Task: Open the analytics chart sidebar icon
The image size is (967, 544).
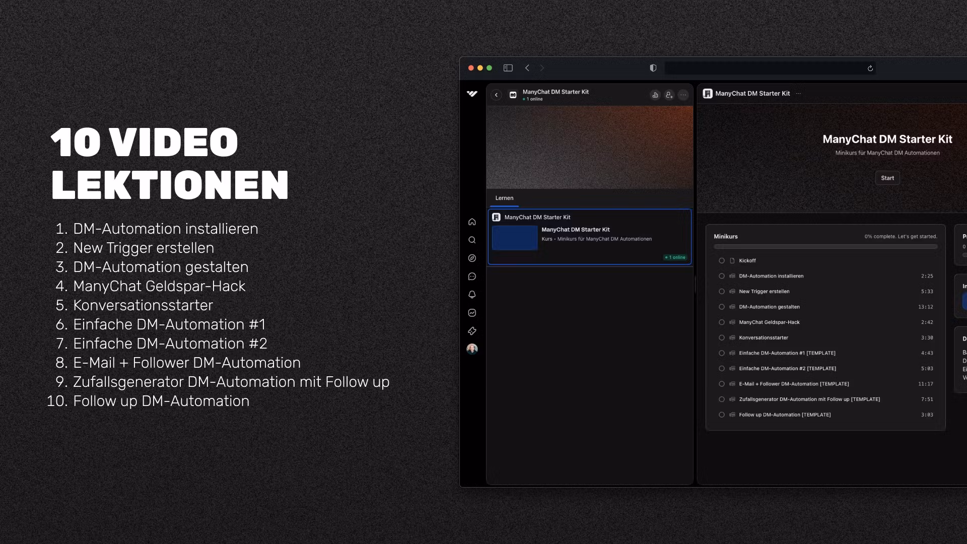Action: click(x=472, y=313)
